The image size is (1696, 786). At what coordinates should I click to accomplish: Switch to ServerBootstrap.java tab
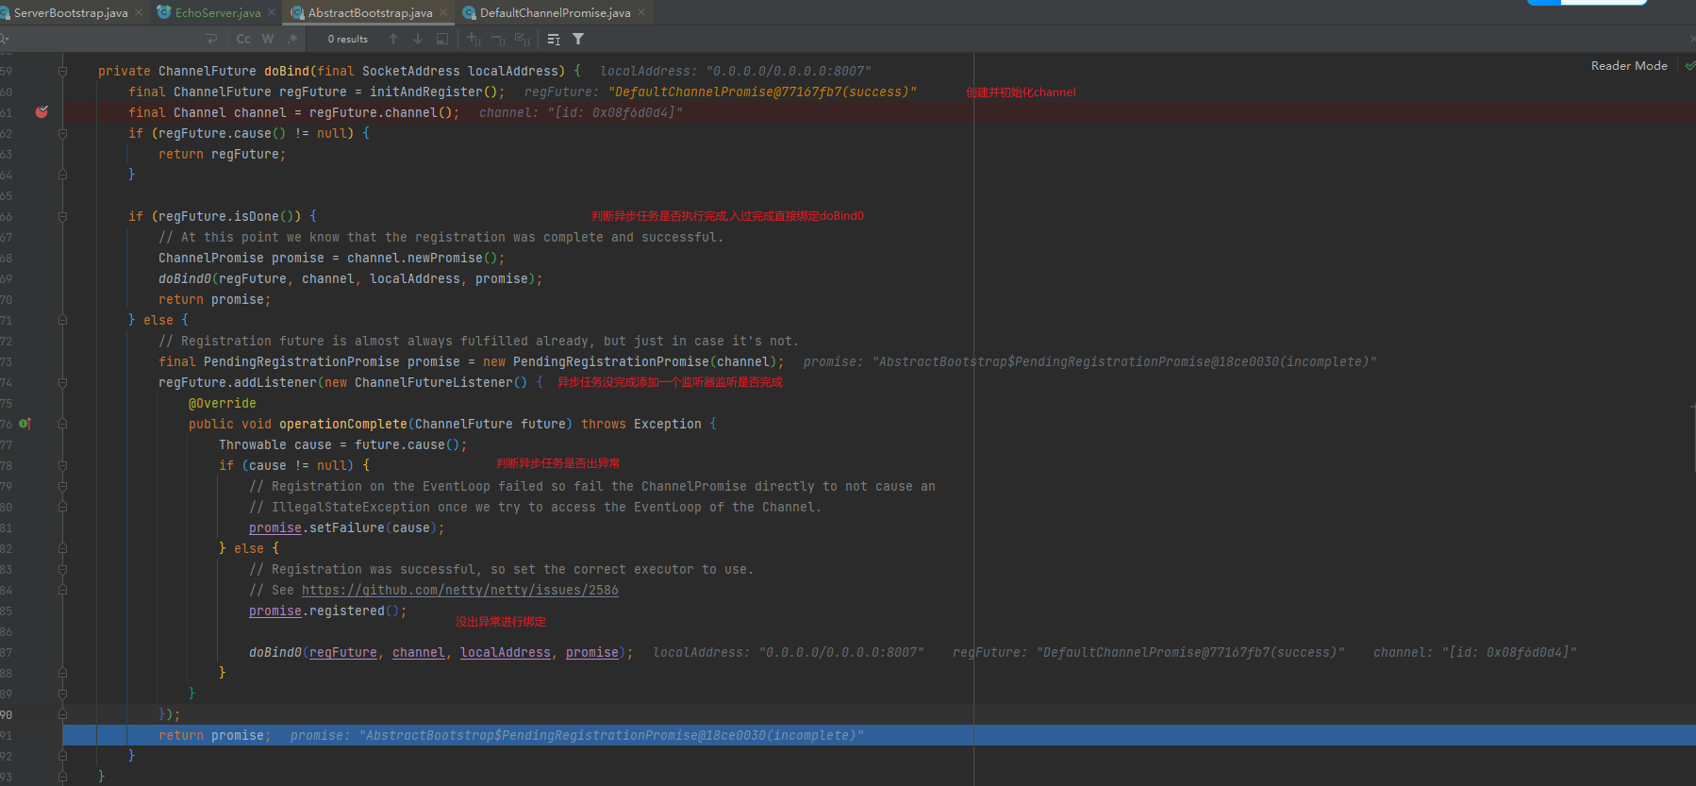click(71, 12)
